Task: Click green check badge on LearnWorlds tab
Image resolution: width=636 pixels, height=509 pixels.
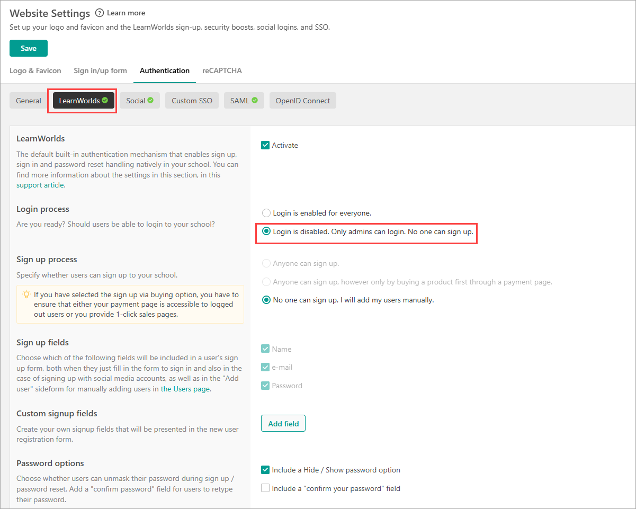Action: (x=105, y=100)
